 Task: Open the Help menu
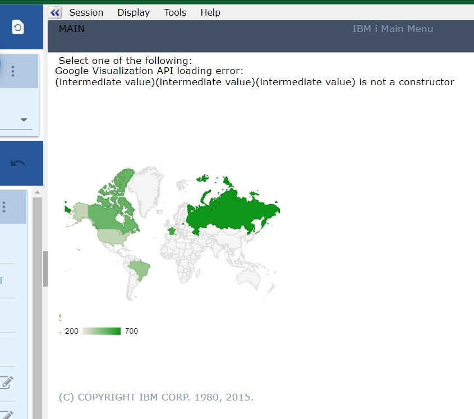click(x=210, y=12)
